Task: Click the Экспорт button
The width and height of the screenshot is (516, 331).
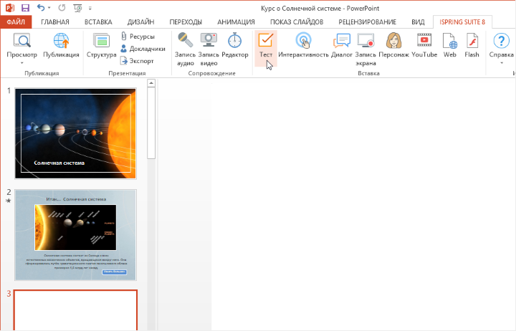Action: [x=137, y=61]
